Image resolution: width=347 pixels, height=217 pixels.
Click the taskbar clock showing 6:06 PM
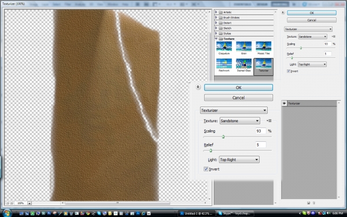[x=338, y=213]
